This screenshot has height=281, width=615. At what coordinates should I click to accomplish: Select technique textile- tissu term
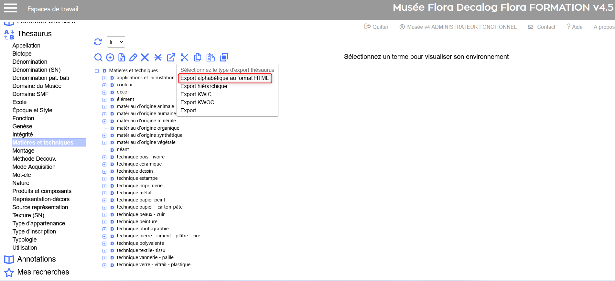click(141, 250)
